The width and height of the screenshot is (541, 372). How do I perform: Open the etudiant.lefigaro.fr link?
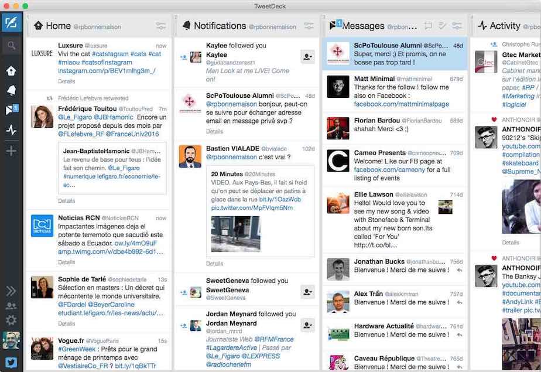click(x=111, y=313)
